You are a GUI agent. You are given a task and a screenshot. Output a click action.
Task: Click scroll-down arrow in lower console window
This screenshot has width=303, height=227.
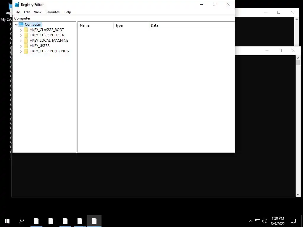(x=298, y=195)
